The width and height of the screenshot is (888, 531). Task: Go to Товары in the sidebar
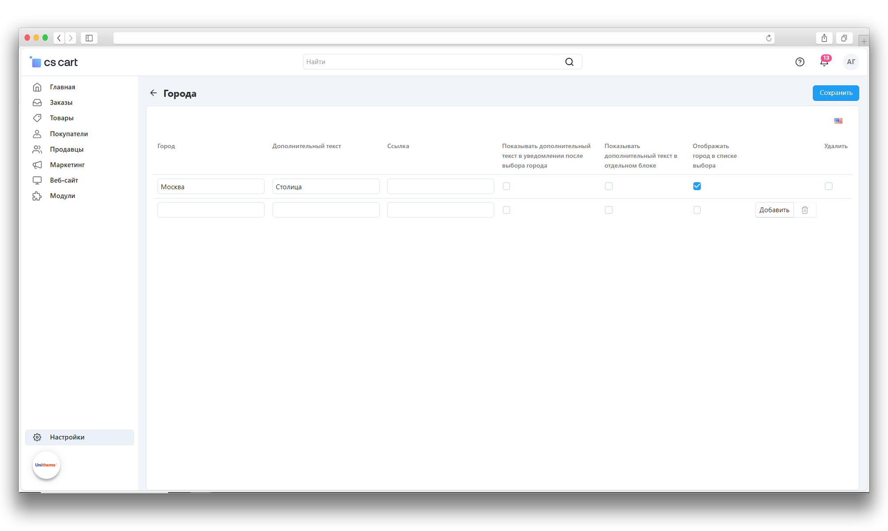pyautogui.click(x=62, y=118)
